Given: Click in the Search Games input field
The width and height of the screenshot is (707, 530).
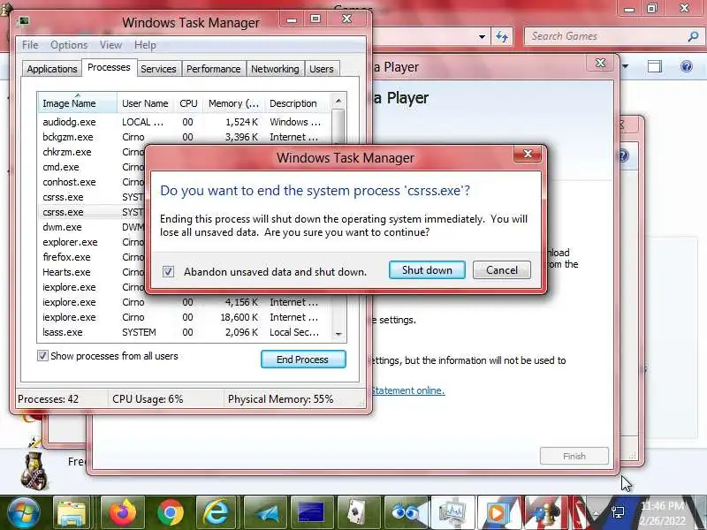Looking at the screenshot, I should (606, 36).
